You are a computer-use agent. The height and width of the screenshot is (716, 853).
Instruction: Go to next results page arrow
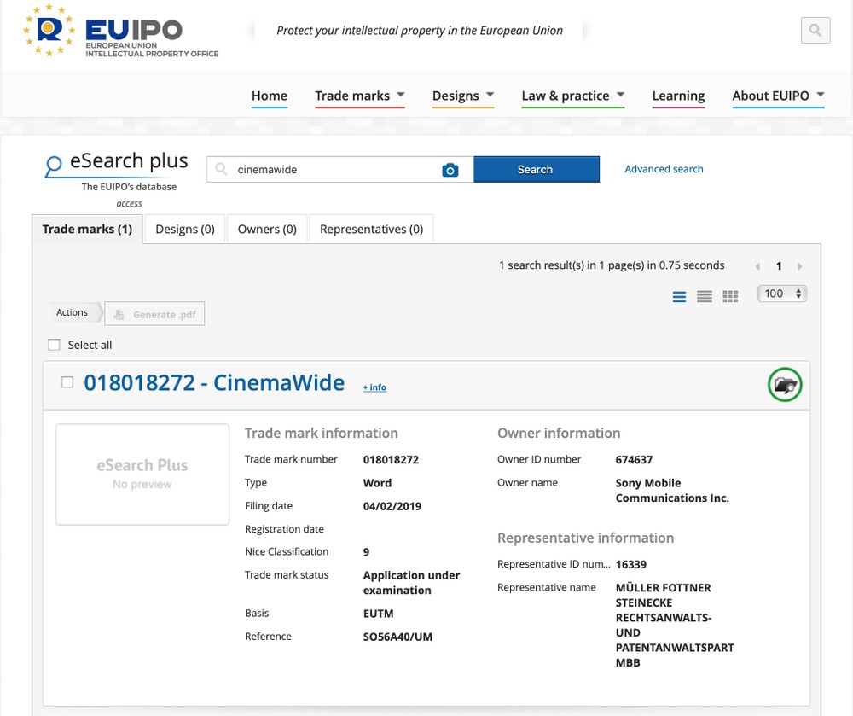click(x=800, y=266)
